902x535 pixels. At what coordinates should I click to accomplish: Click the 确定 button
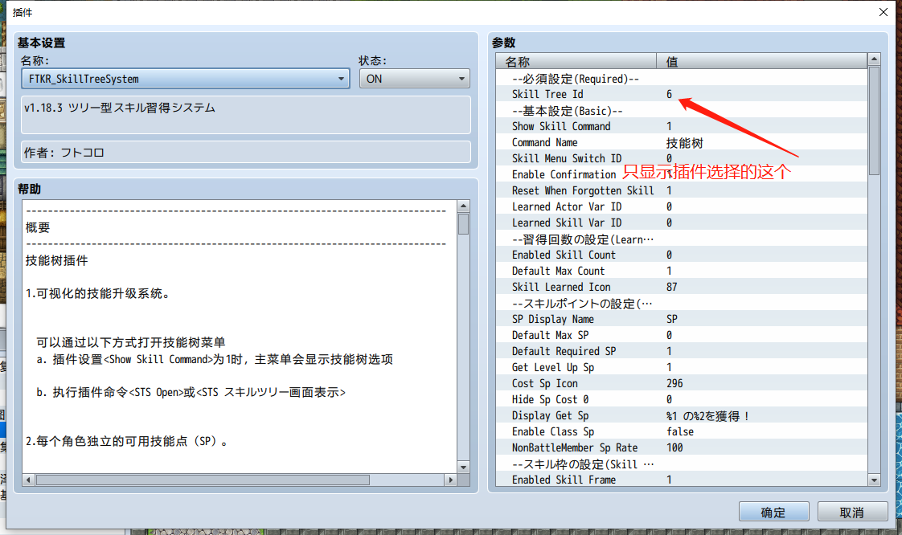[773, 512]
